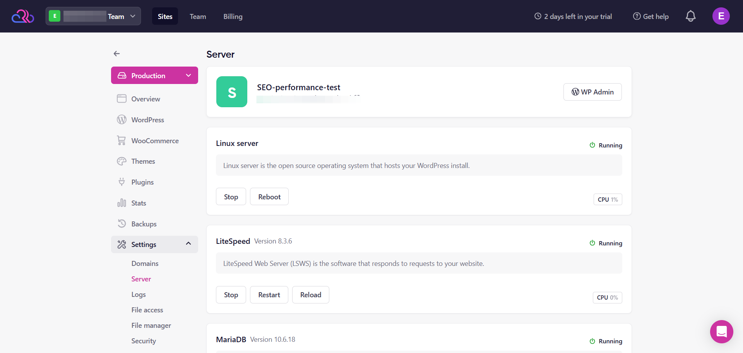The image size is (743, 353).
Task: Open Domains under Settings
Action: click(x=145, y=264)
